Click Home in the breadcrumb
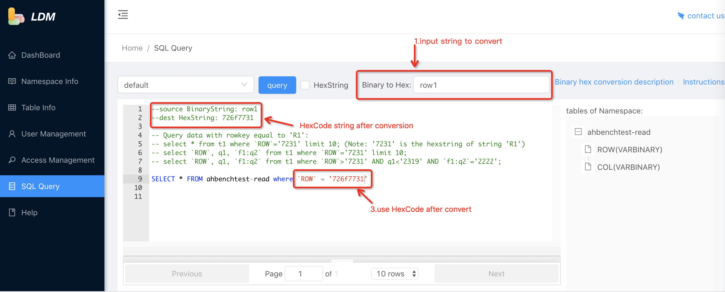The image size is (725, 292). pyautogui.click(x=132, y=48)
